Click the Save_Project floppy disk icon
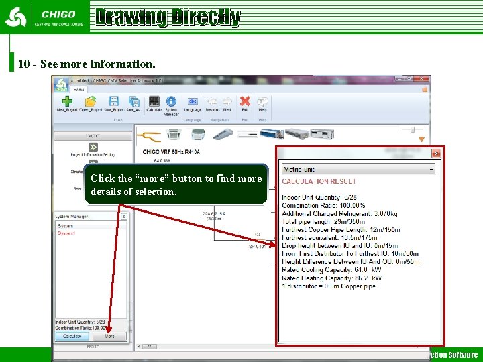Viewport: 483px width, 362px height. pos(114,101)
